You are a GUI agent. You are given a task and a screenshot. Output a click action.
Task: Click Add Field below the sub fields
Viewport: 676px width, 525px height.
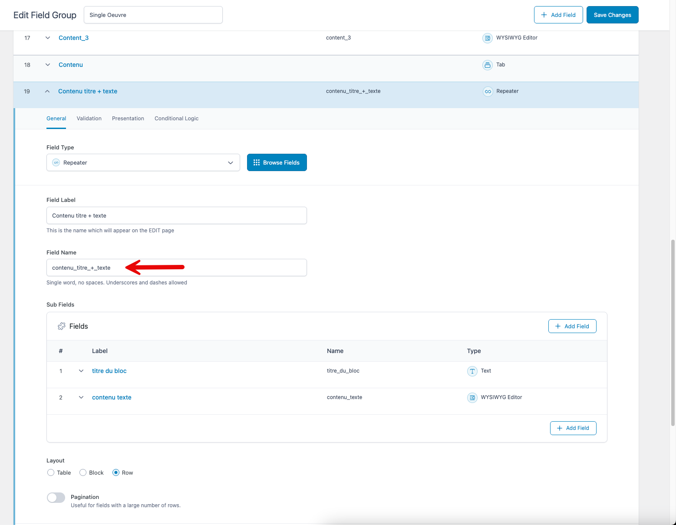(x=573, y=428)
